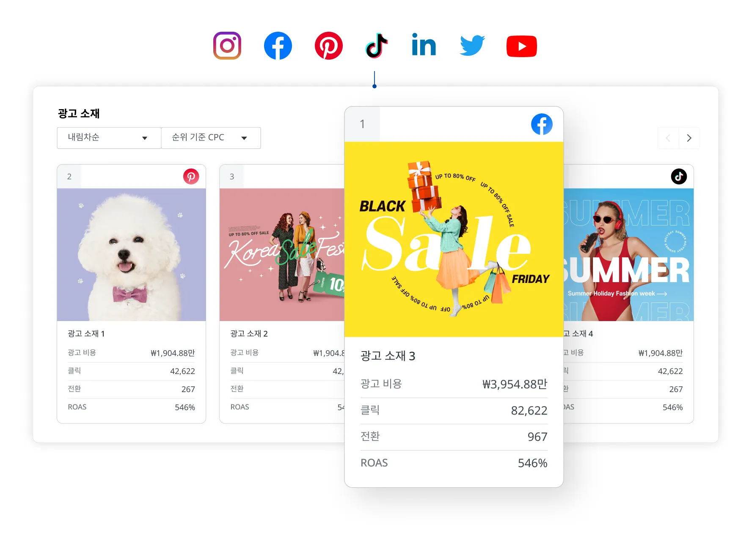Select the Pinterest icon in top row

point(329,46)
